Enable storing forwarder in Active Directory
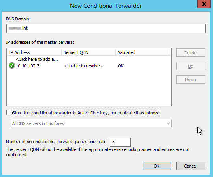Screen dimensions: 213x177 [x=9, y=113]
